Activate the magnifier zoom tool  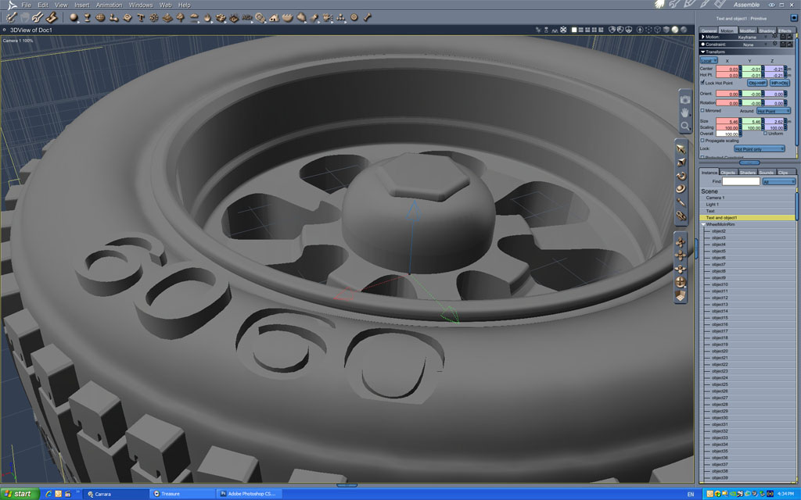(x=684, y=126)
